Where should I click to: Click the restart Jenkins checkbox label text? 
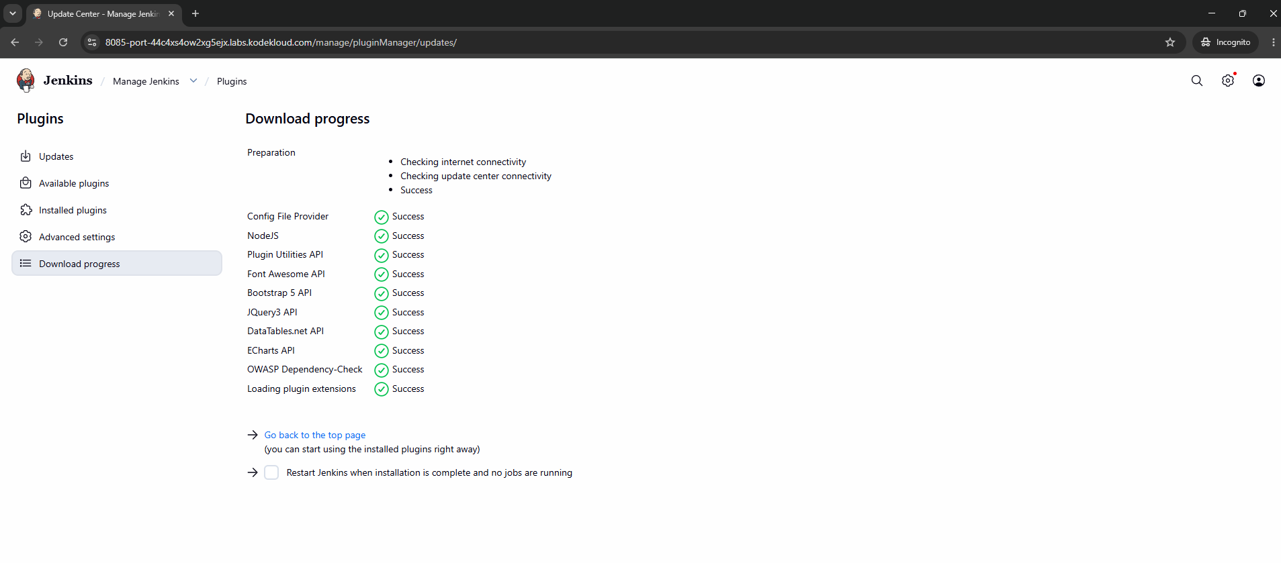coord(429,472)
